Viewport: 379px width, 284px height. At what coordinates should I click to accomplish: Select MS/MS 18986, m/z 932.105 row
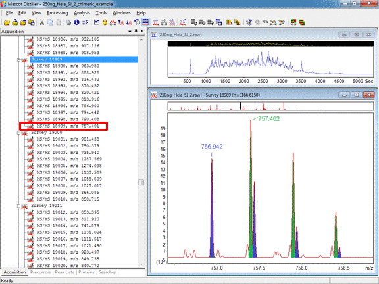[68, 39]
